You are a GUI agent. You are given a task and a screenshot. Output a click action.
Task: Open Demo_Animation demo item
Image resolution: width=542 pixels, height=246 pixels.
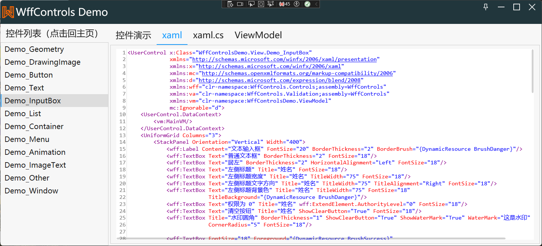[x=54, y=152]
